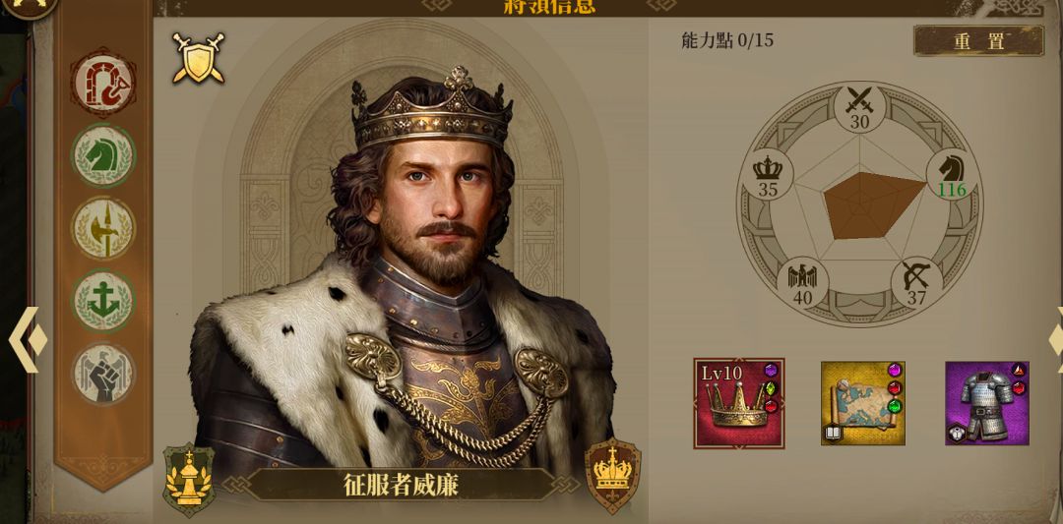Image resolution: width=1063 pixels, height=524 pixels.
Task: Click the crossed swords attribute showing 30
Action: pos(859,108)
